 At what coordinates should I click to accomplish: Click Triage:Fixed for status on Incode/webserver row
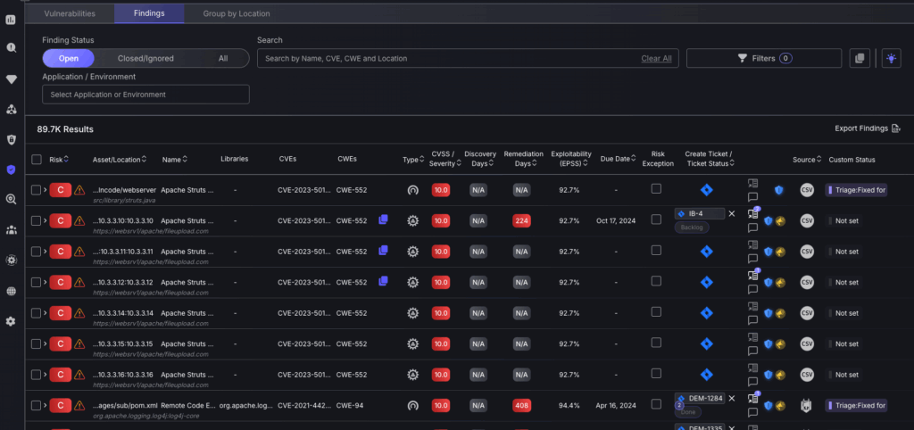856,190
